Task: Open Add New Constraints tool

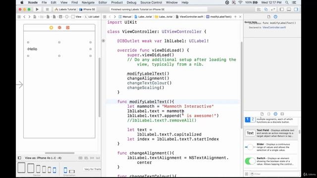Action: click(92, 158)
